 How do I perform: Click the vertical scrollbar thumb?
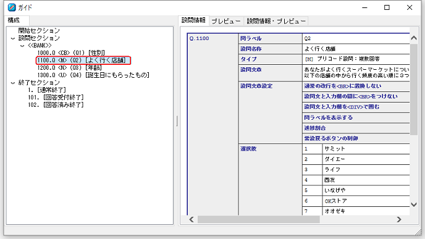pos(414,90)
